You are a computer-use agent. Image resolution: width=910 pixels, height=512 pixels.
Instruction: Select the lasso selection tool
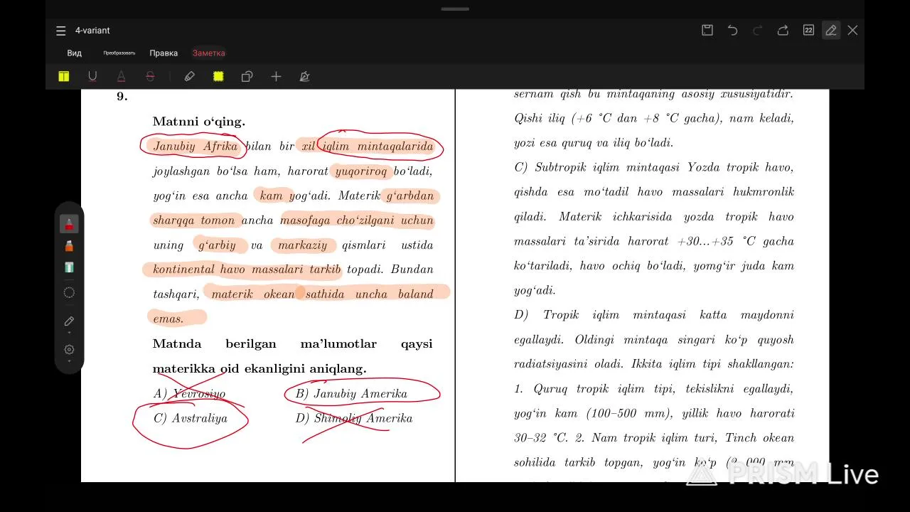(x=69, y=292)
